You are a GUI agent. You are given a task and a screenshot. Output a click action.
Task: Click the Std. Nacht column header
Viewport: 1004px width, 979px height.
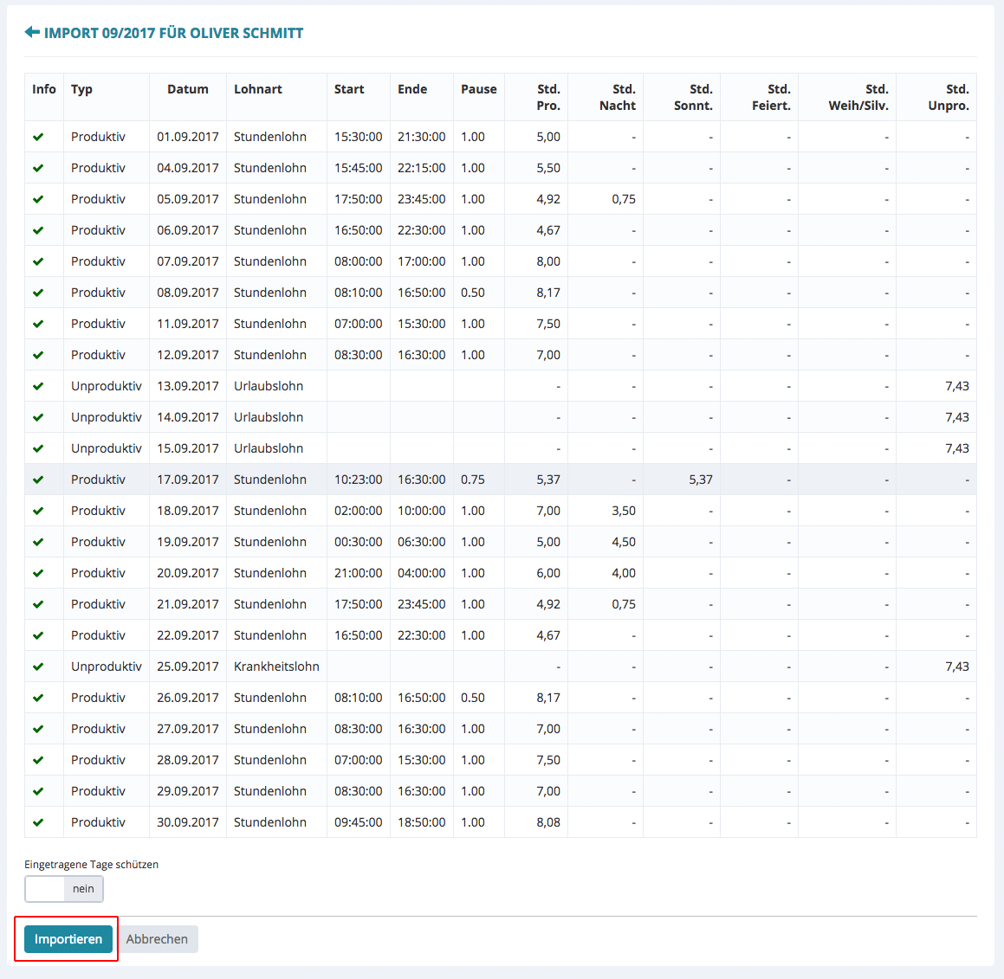[617, 97]
